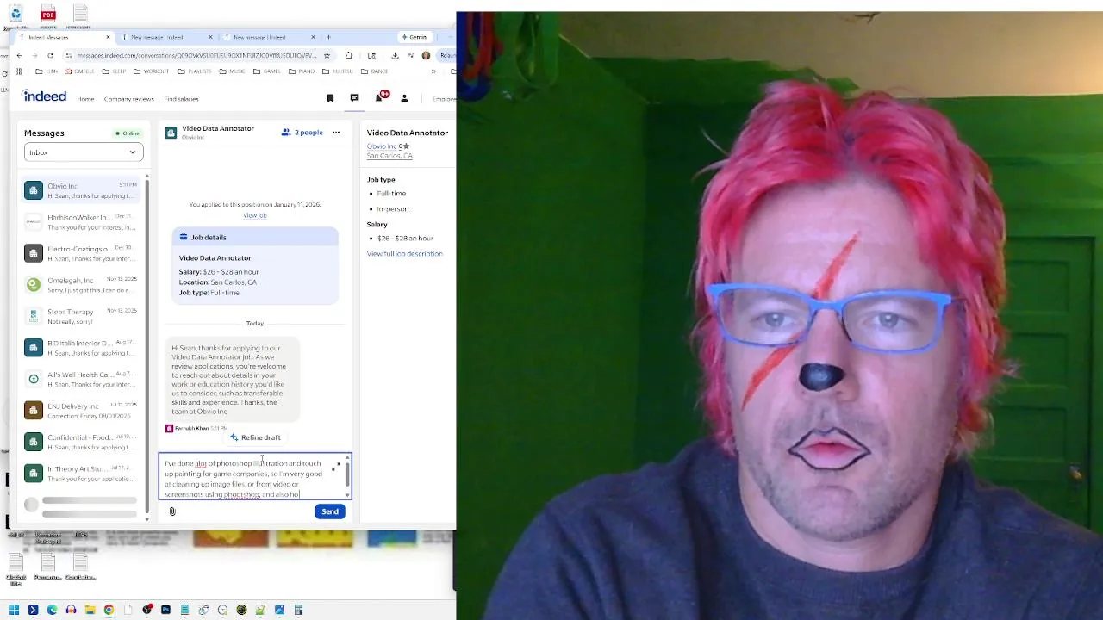Open the Windows Start button
The image size is (1103, 620).
pyautogui.click(x=14, y=610)
